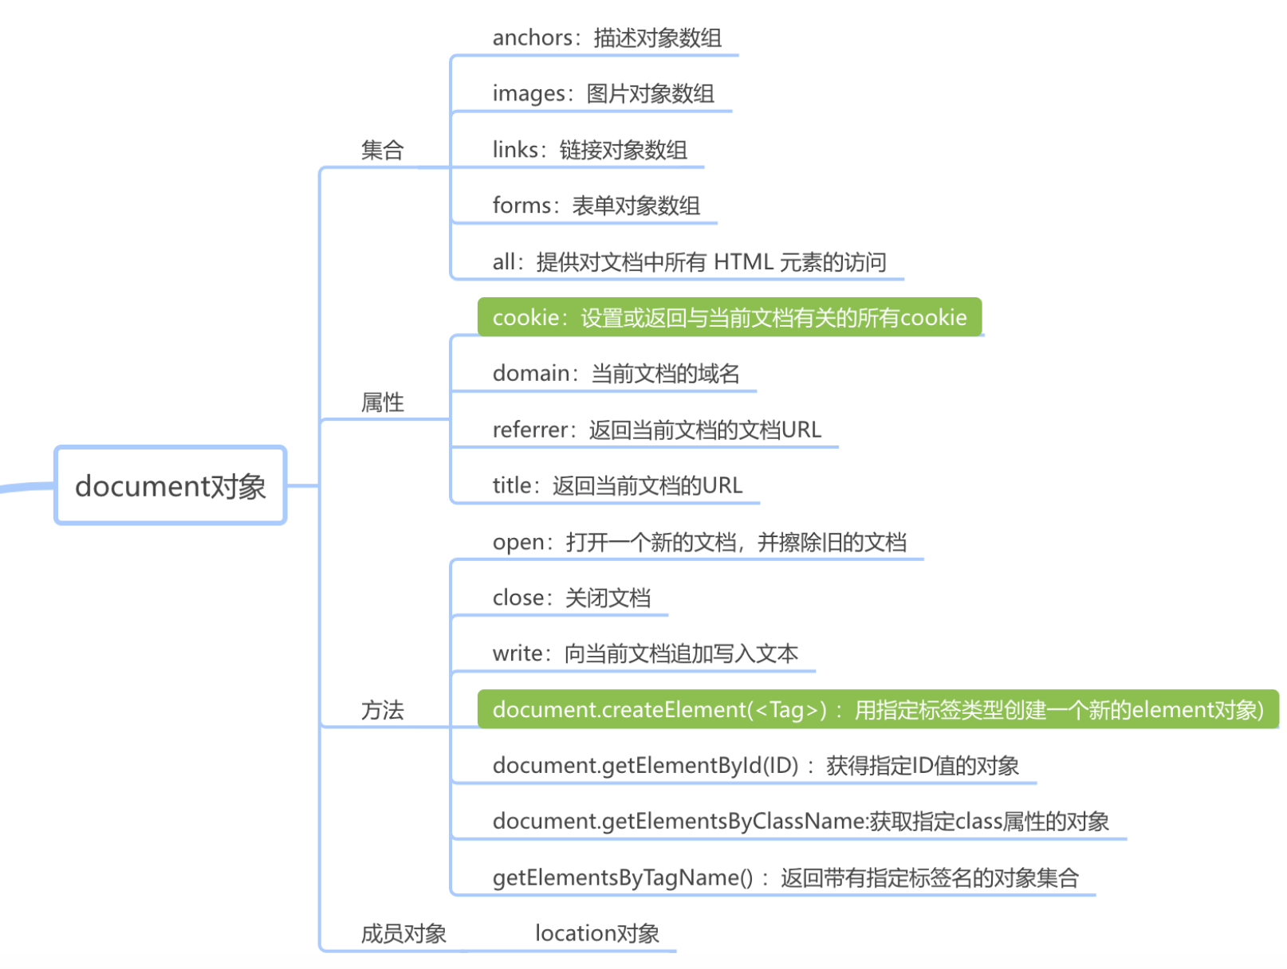Click the 方法 branch node
1287x969 pixels.
coord(382,710)
